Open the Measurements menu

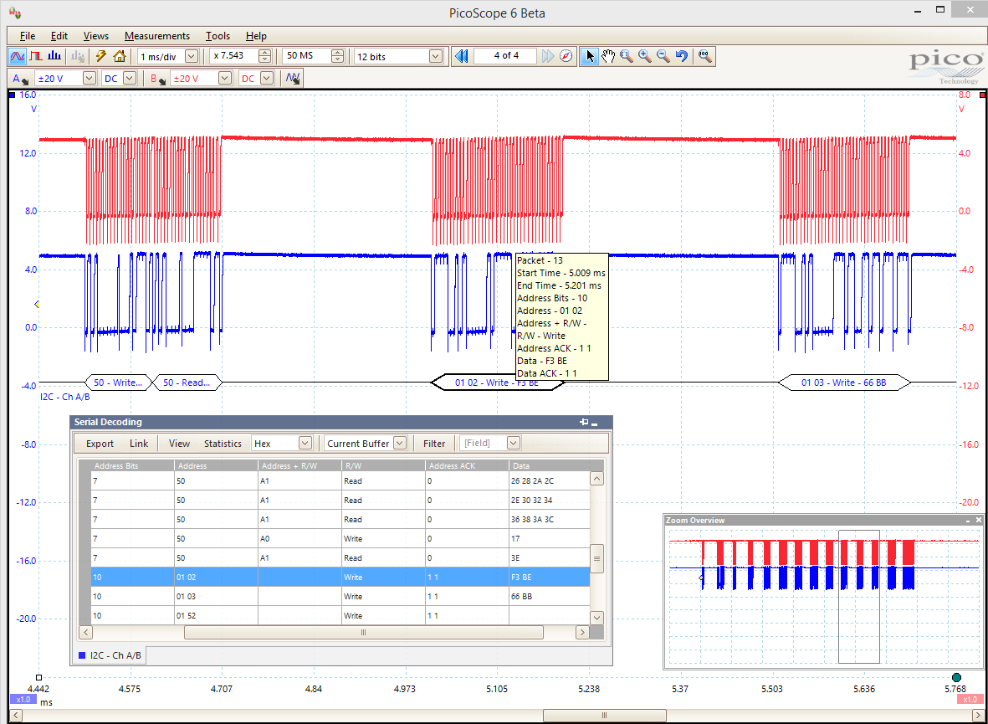click(x=157, y=36)
